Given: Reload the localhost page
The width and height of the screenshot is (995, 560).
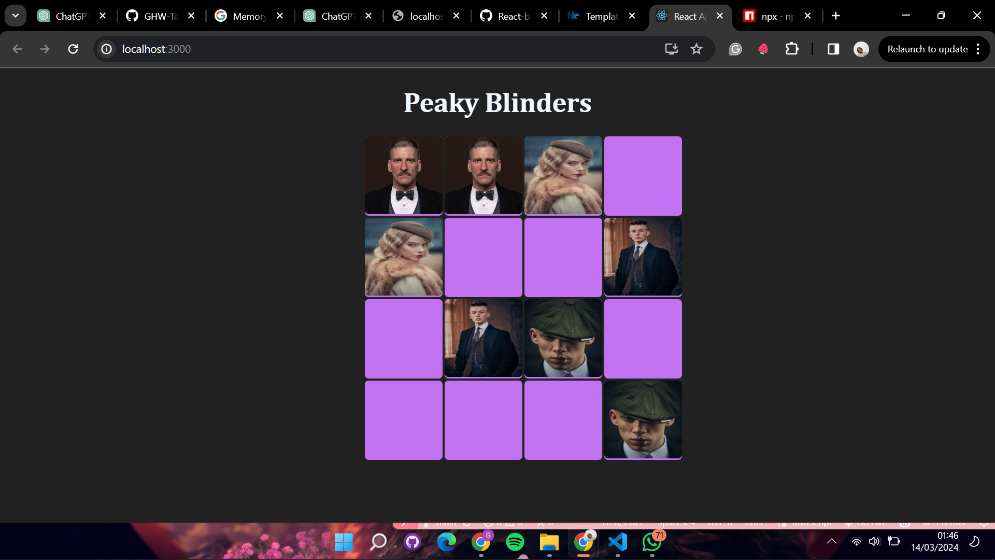Looking at the screenshot, I should coord(73,49).
